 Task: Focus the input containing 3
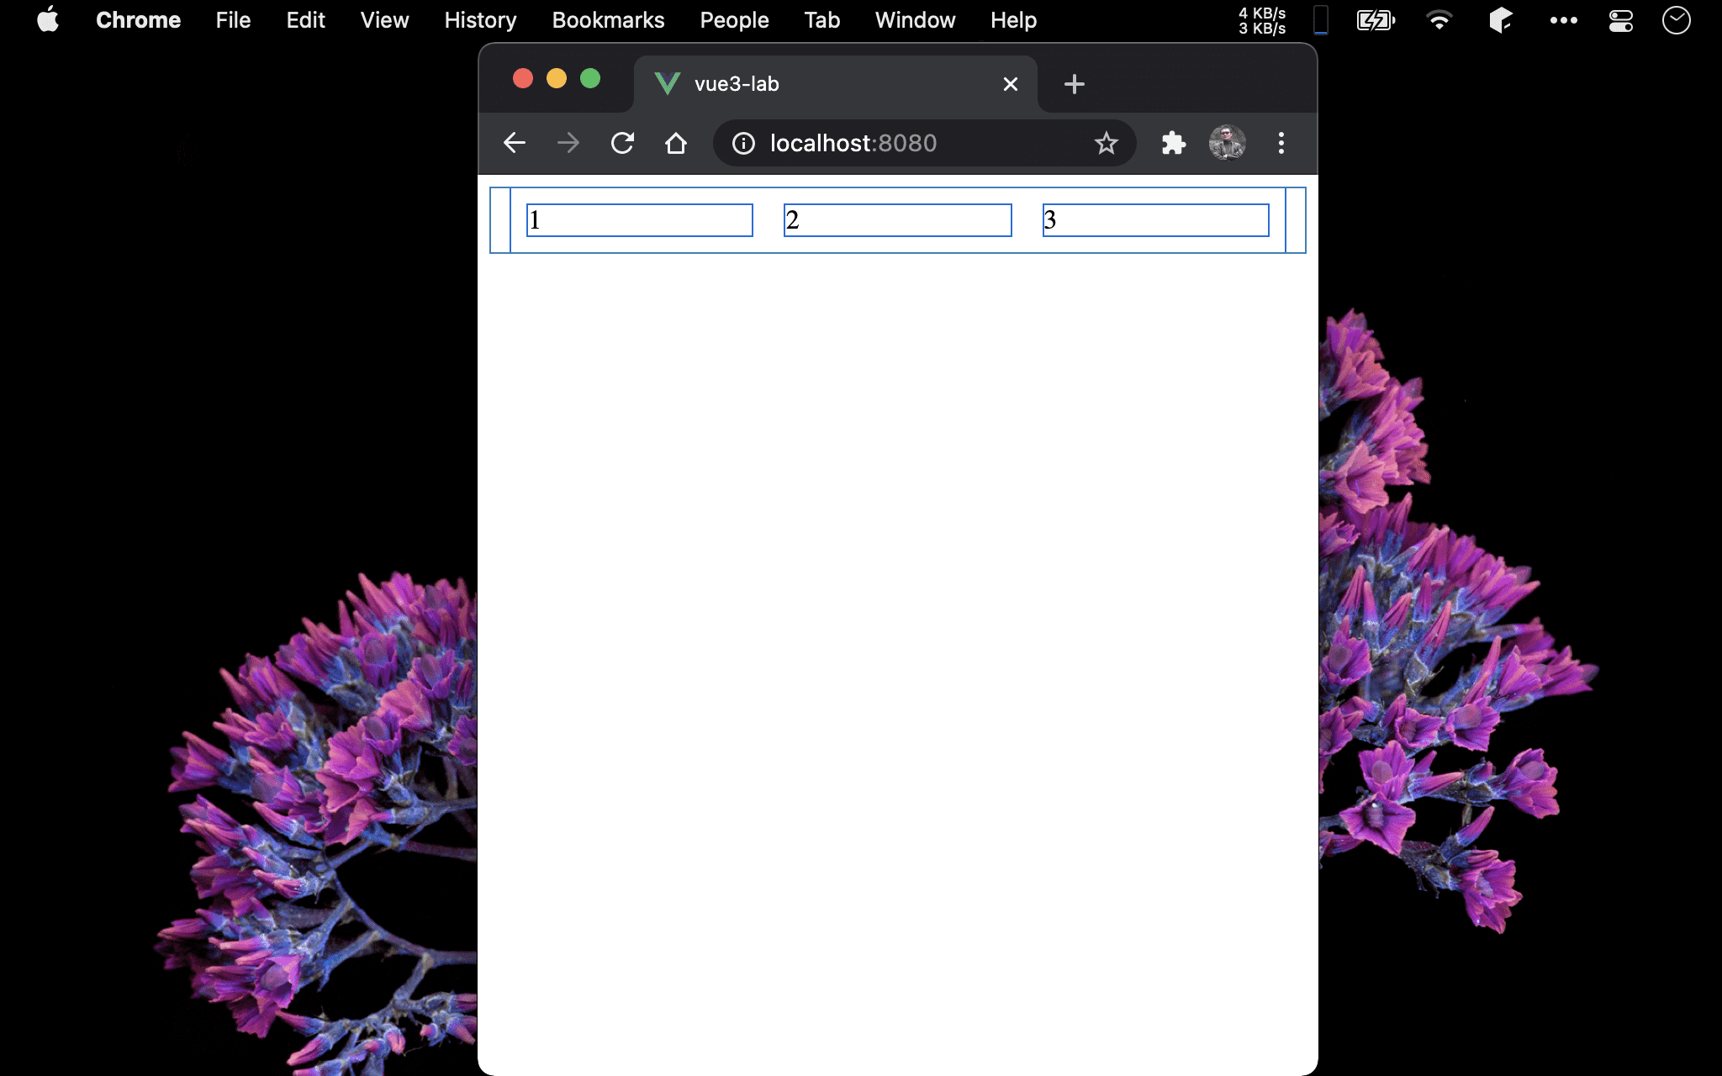pyautogui.click(x=1155, y=220)
